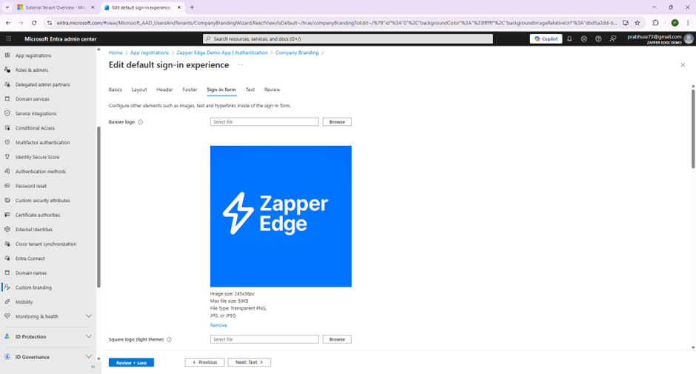Screen dimensions: 696x374
Task: Click the Identity Secure Score trophy icon
Action: pyautogui.click(x=7, y=157)
